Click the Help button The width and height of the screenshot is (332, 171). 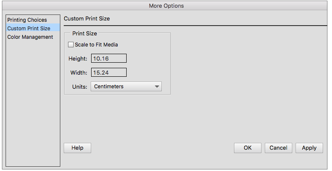(x=77, y=148)
